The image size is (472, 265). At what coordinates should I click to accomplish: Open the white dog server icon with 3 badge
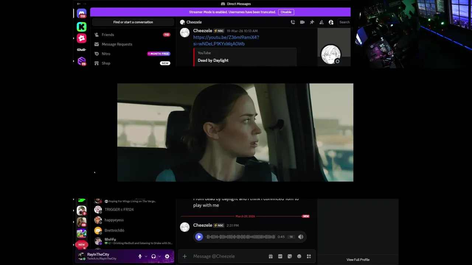[x=81, y=211]
